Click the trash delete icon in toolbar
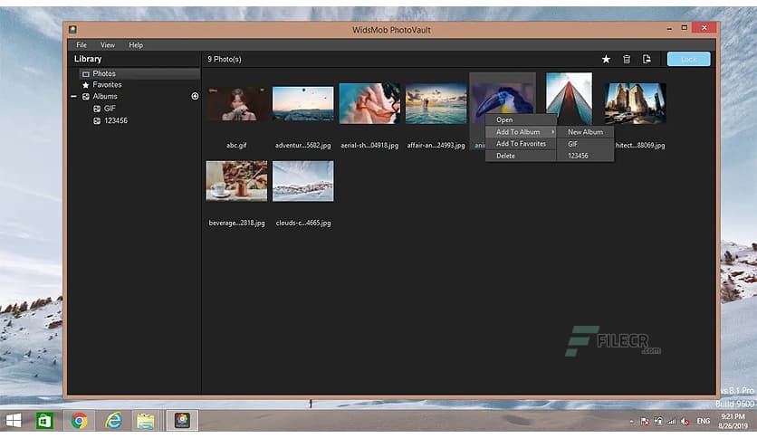 pyautogui.click(x=627, y=59)
